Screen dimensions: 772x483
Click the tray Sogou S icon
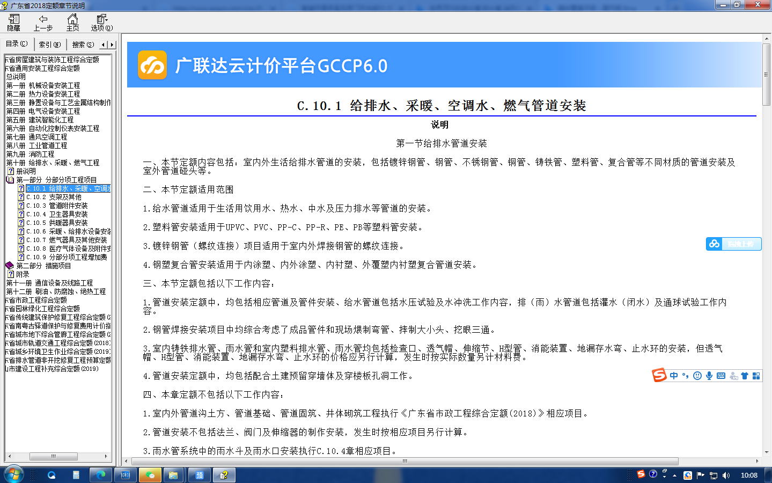(x=641, y=474)
